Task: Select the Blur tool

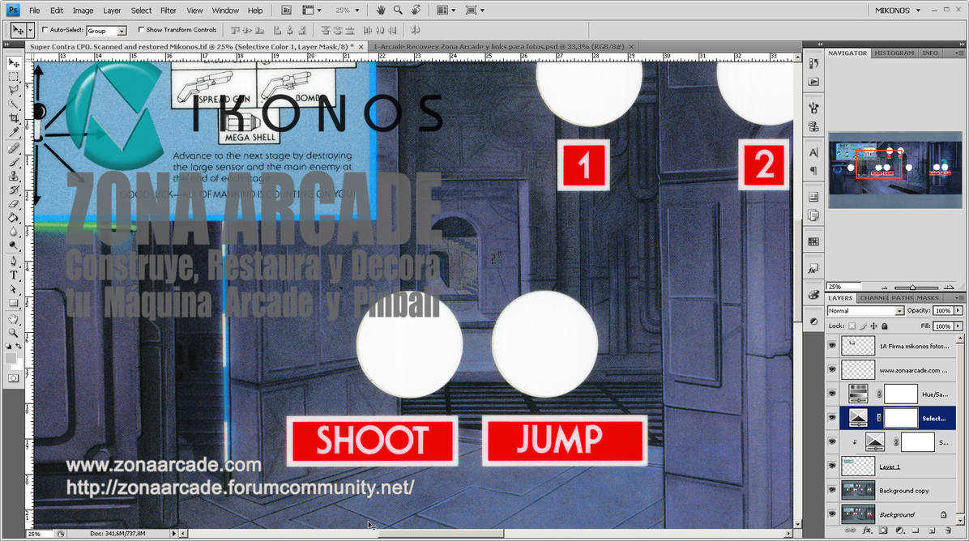Action: [13, 232]
